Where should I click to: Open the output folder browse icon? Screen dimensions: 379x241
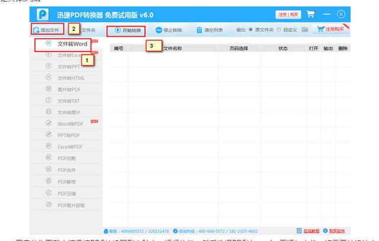coord(305,30)
